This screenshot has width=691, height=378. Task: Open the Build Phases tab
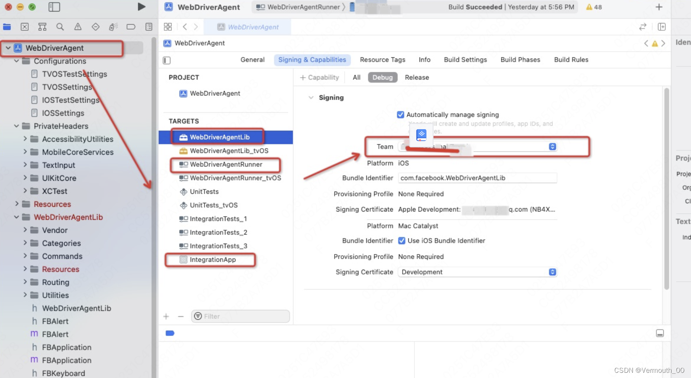click(520, 60)
